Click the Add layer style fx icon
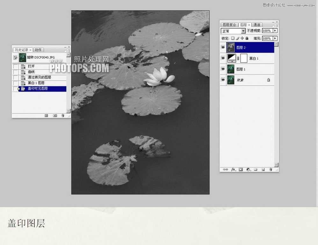The image size is (318, 245). (233, 170)
